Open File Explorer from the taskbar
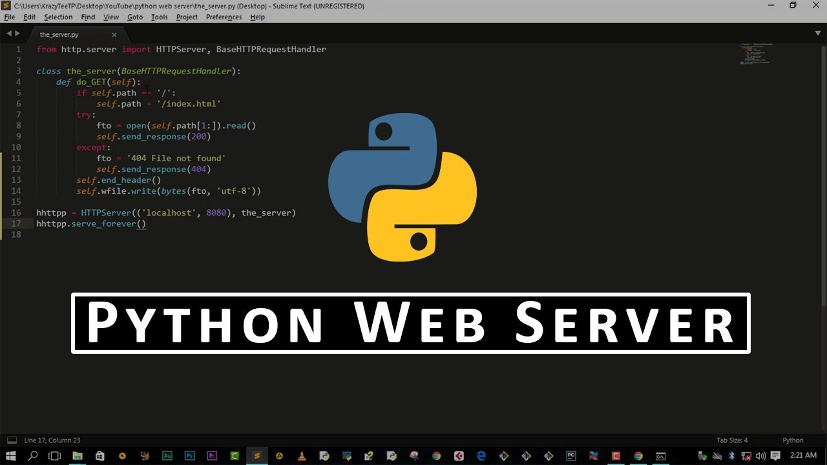The image size is (827, 465). 77,456
